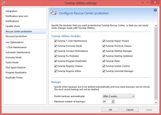
Task: Select Notification area icon settings
Action: click(17, 16)
